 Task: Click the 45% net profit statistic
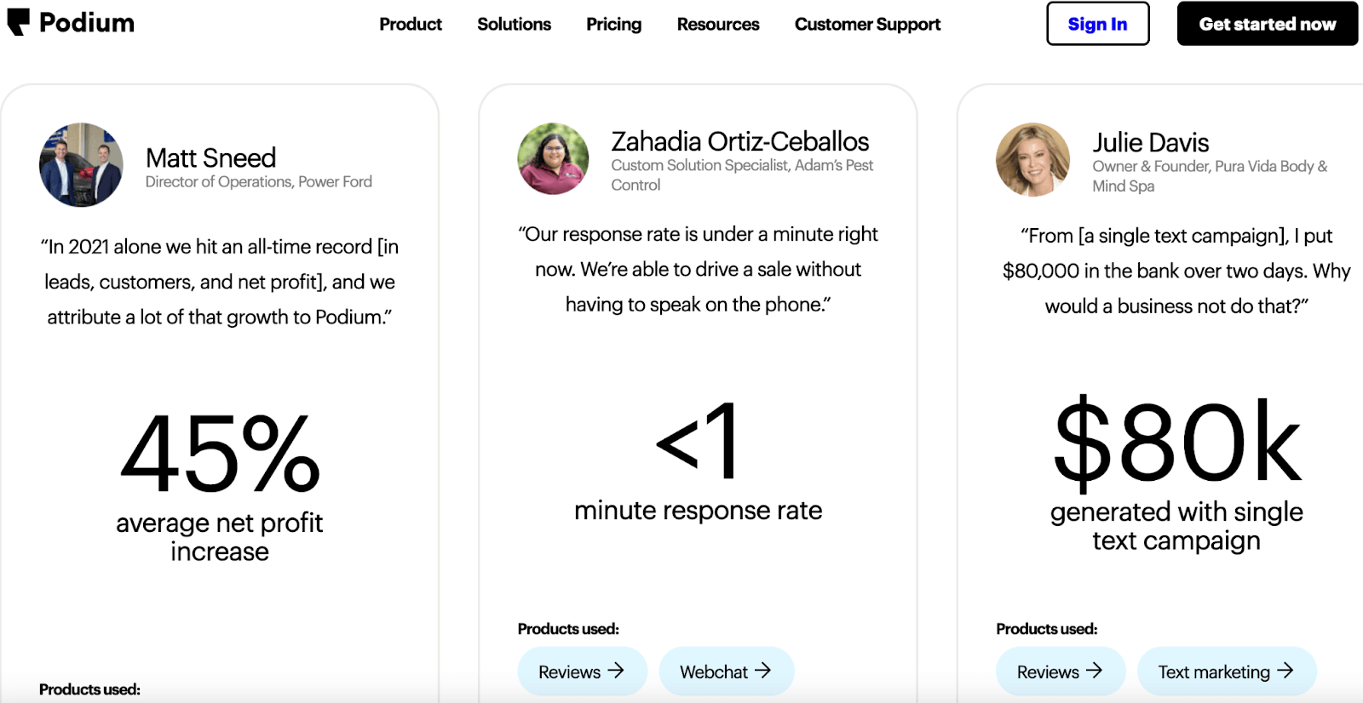(220, 454)
